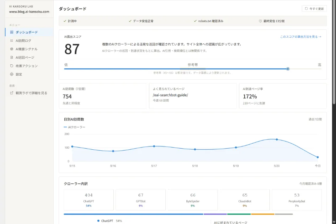Click the ChatGPT 404 crawler card
This screenshot has width=336, height=224.
89,200
